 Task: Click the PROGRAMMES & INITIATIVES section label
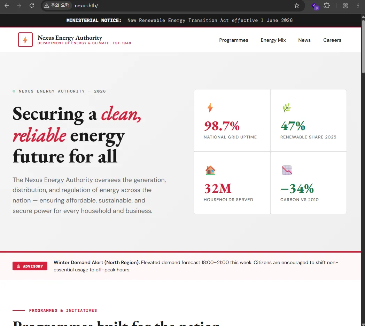coord(63,310)
